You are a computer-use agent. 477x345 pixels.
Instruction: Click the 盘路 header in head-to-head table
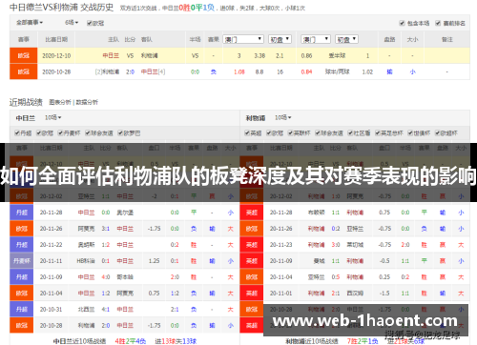(x=389, y=39)
